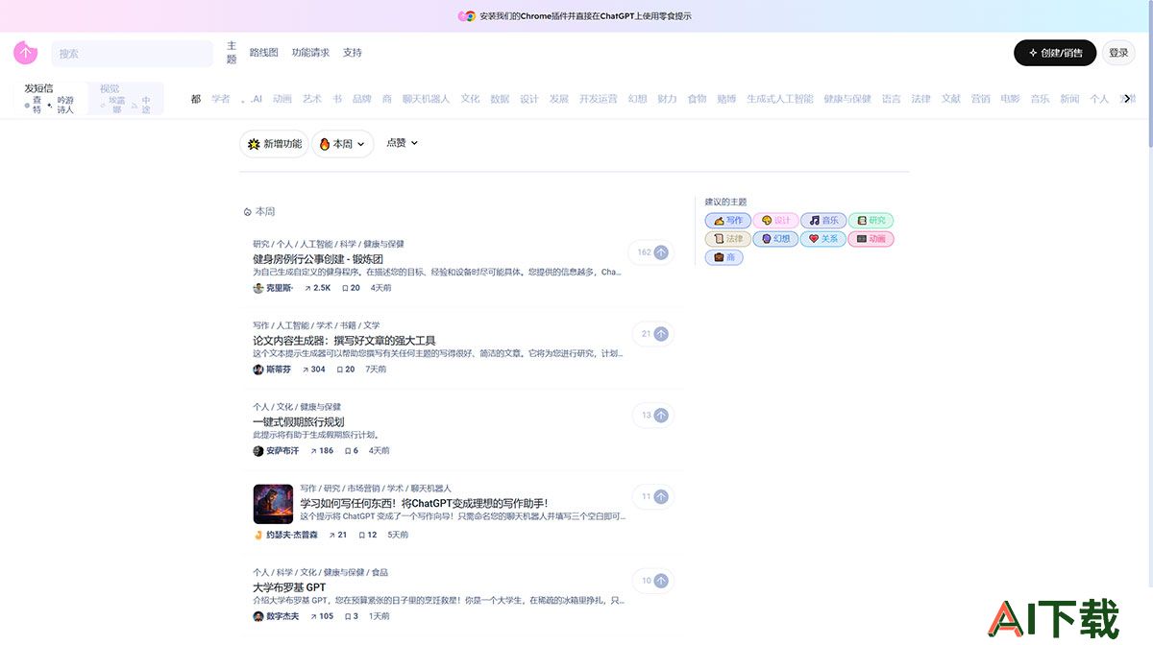Select 查特 model under 发短信
This screenshot has height=645, width=1153.
coord(35,105)
